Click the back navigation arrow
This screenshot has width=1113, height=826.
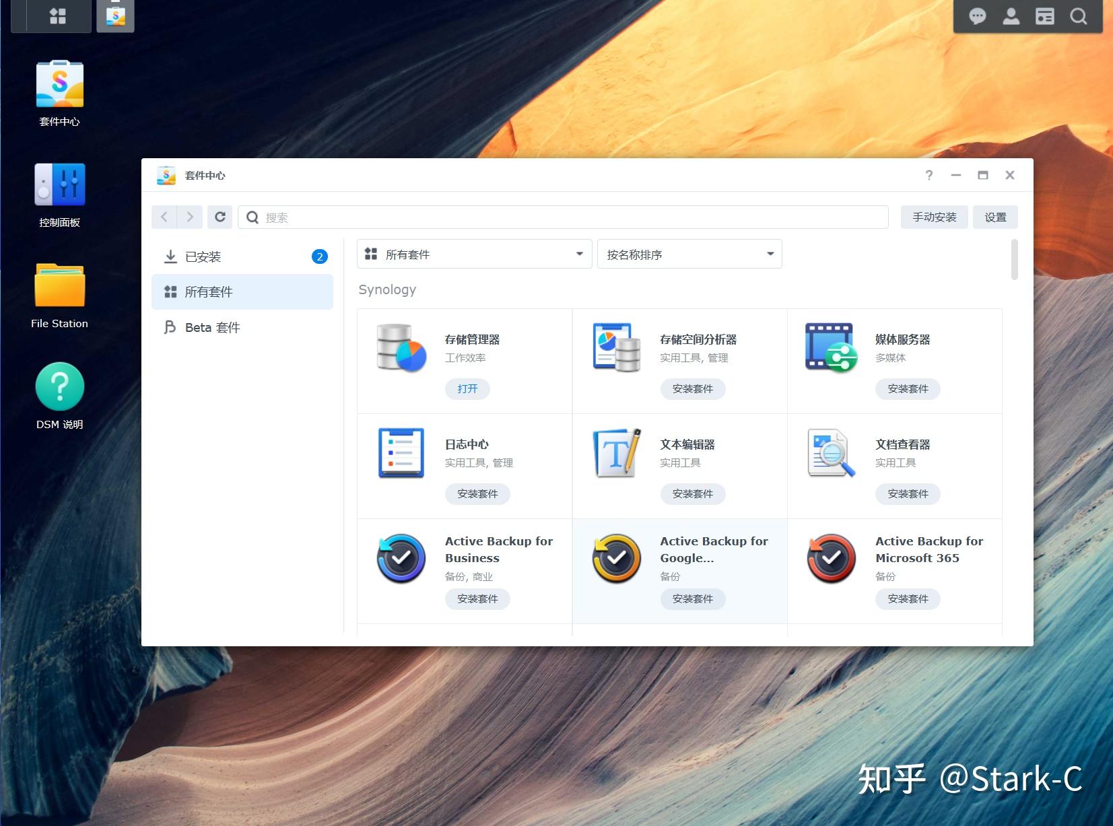(164, 217)
